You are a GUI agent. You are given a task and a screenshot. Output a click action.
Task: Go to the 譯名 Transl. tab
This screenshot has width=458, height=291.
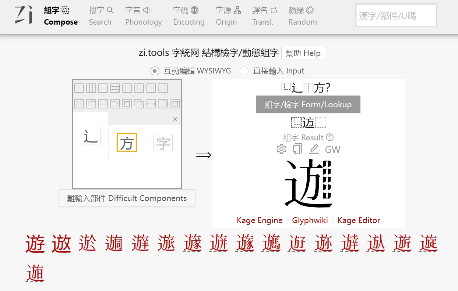(264, 16)
